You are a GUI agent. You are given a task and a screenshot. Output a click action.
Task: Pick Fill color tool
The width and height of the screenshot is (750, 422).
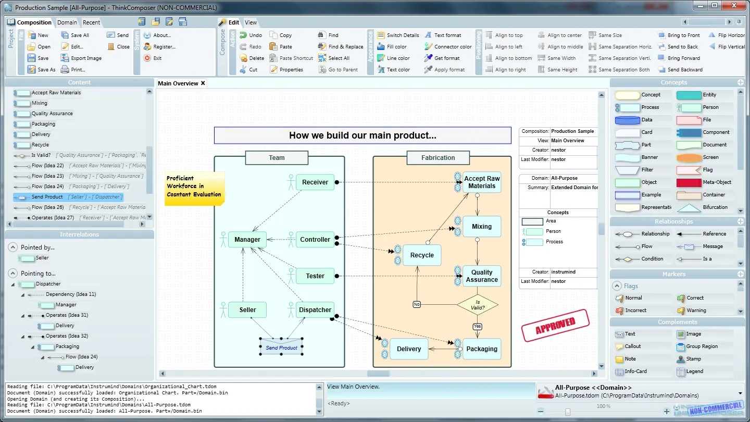392,47
